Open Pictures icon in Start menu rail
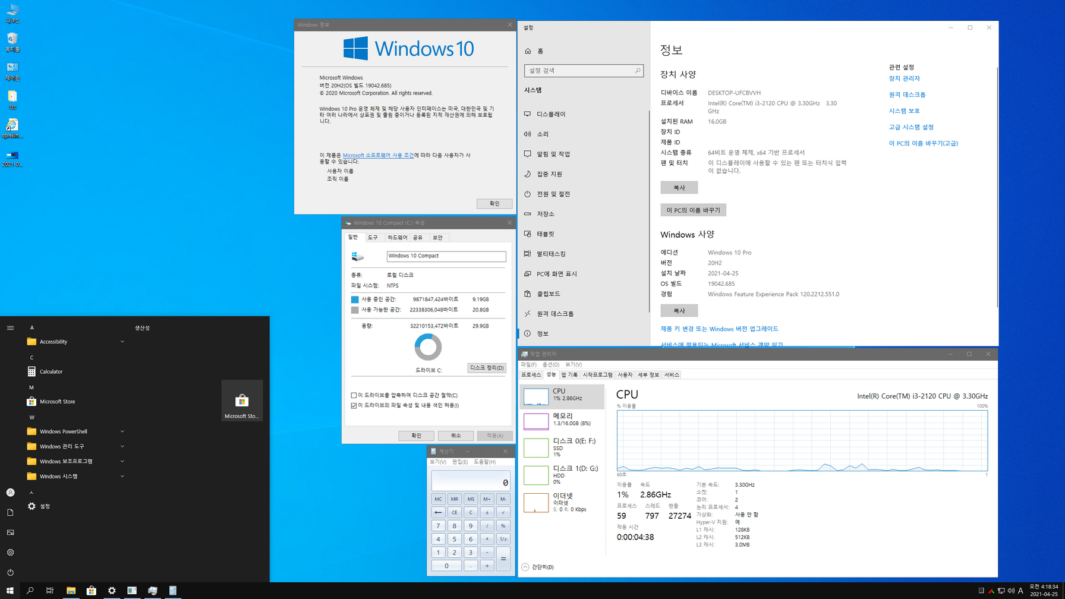This screenshot has width=1065, height=599. pyautogui.click(x=10, y=532)
